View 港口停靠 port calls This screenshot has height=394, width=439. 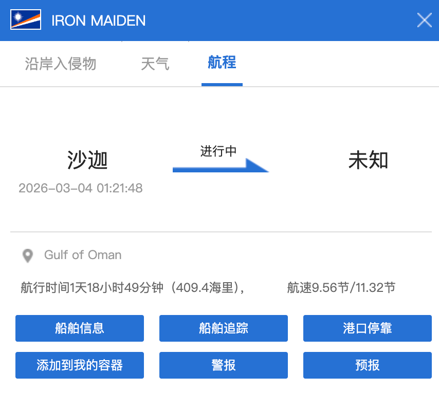coord(367,328)
